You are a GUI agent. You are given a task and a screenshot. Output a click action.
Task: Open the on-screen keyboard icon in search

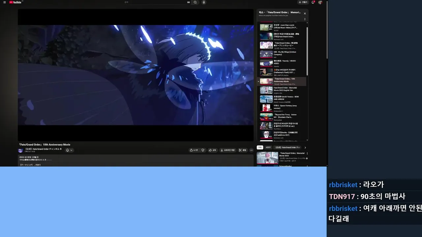pos(189,2)
